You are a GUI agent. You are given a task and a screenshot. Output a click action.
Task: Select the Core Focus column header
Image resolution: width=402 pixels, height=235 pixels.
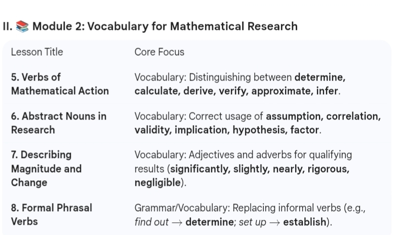[159, 52]
